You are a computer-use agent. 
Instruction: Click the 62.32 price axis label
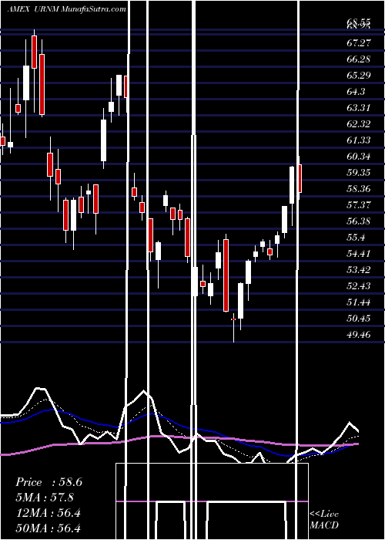click(359, 124)
